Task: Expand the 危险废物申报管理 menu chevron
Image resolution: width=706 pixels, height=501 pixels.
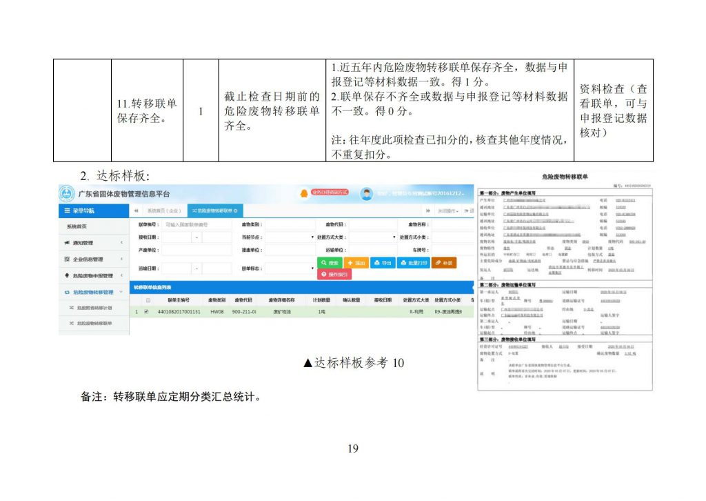Action: (x=121, y=275)
